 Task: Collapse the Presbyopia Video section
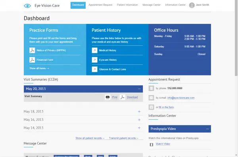tap(207, 129)
